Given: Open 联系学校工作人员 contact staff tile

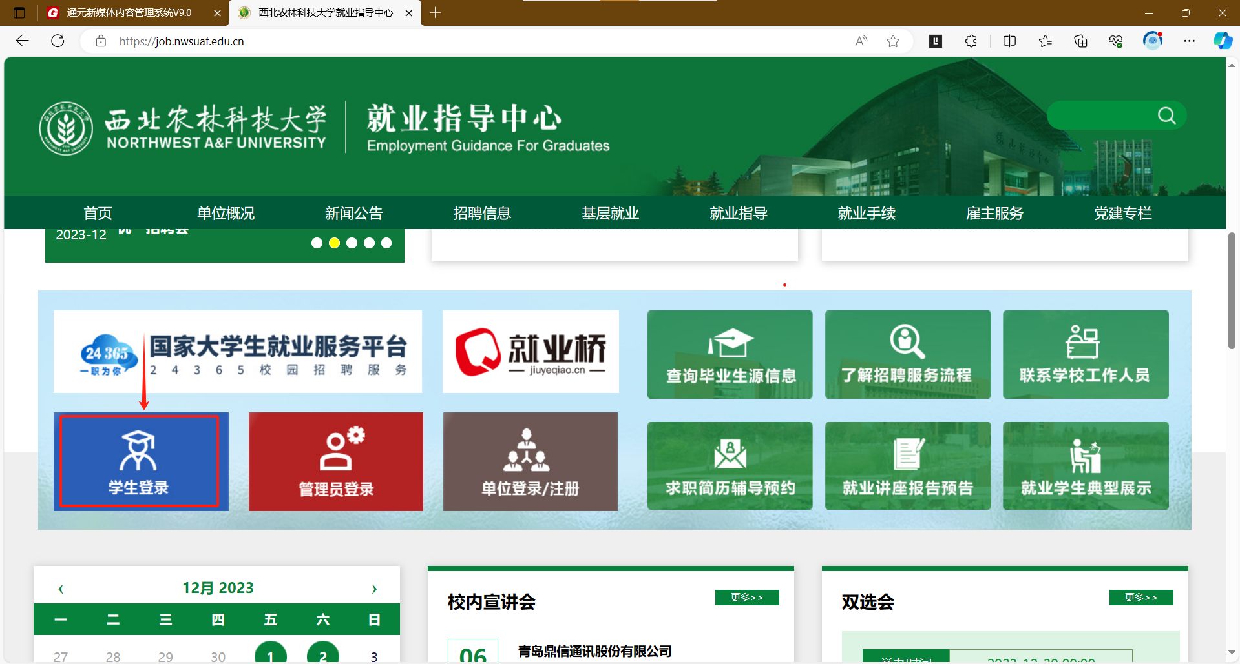Looking at the screenshot, I should pyautogui.click(x=1085, y=354).
